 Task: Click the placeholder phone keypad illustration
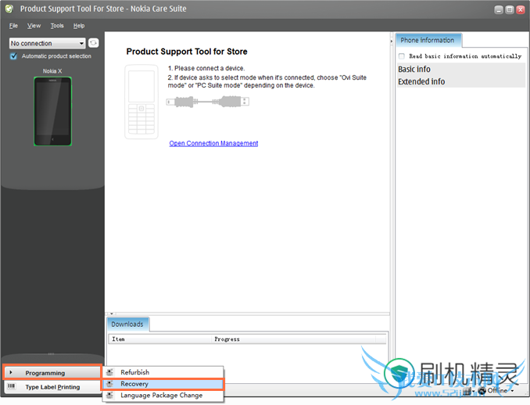pyautogui.click(x=141, y=102)
